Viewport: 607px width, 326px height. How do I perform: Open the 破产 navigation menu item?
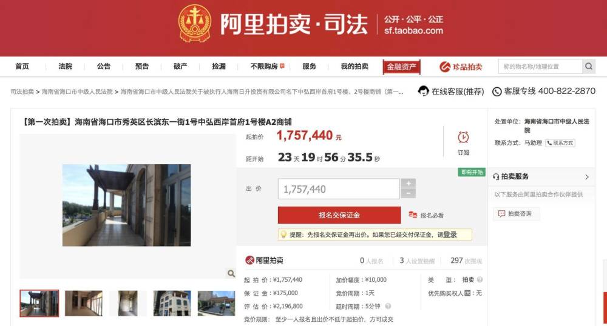tap(180, 67)
